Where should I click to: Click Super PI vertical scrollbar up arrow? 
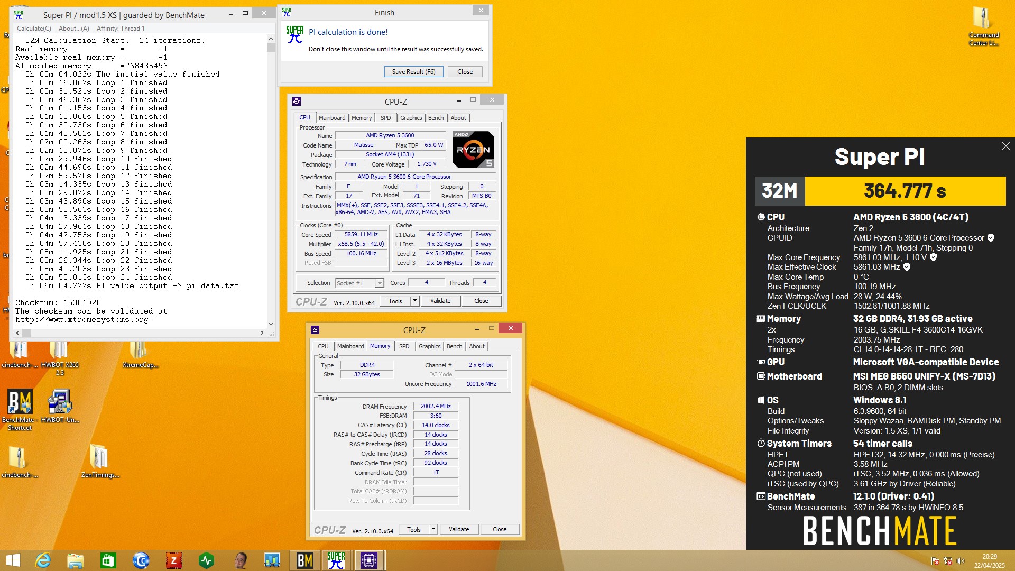(271, 39)
